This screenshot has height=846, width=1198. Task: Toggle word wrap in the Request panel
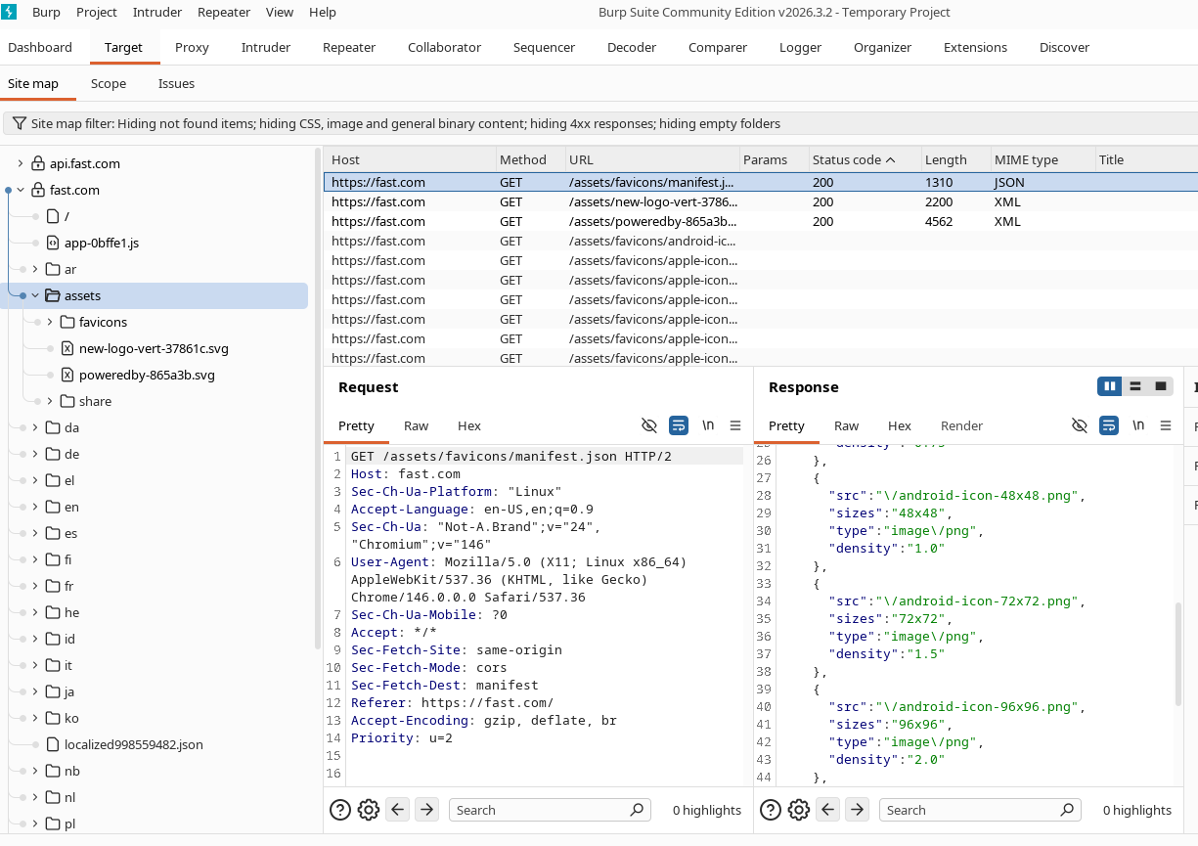[x=679, y=425]
